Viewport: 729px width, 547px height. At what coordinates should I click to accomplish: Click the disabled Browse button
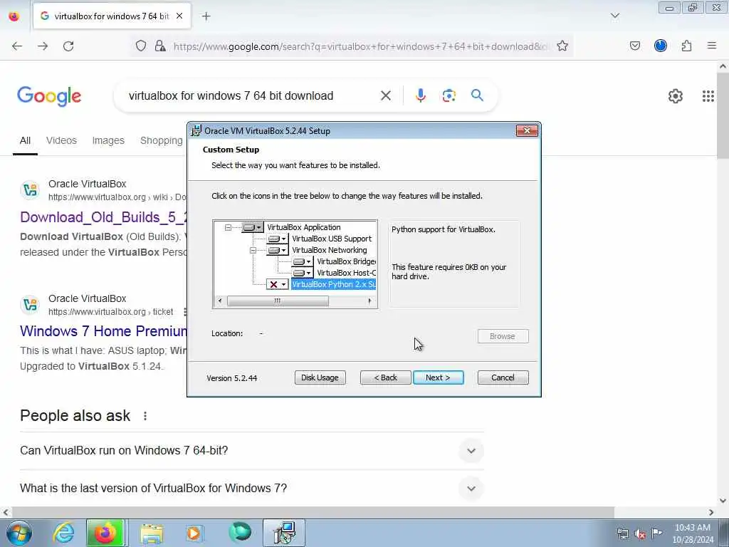point(503,336)
